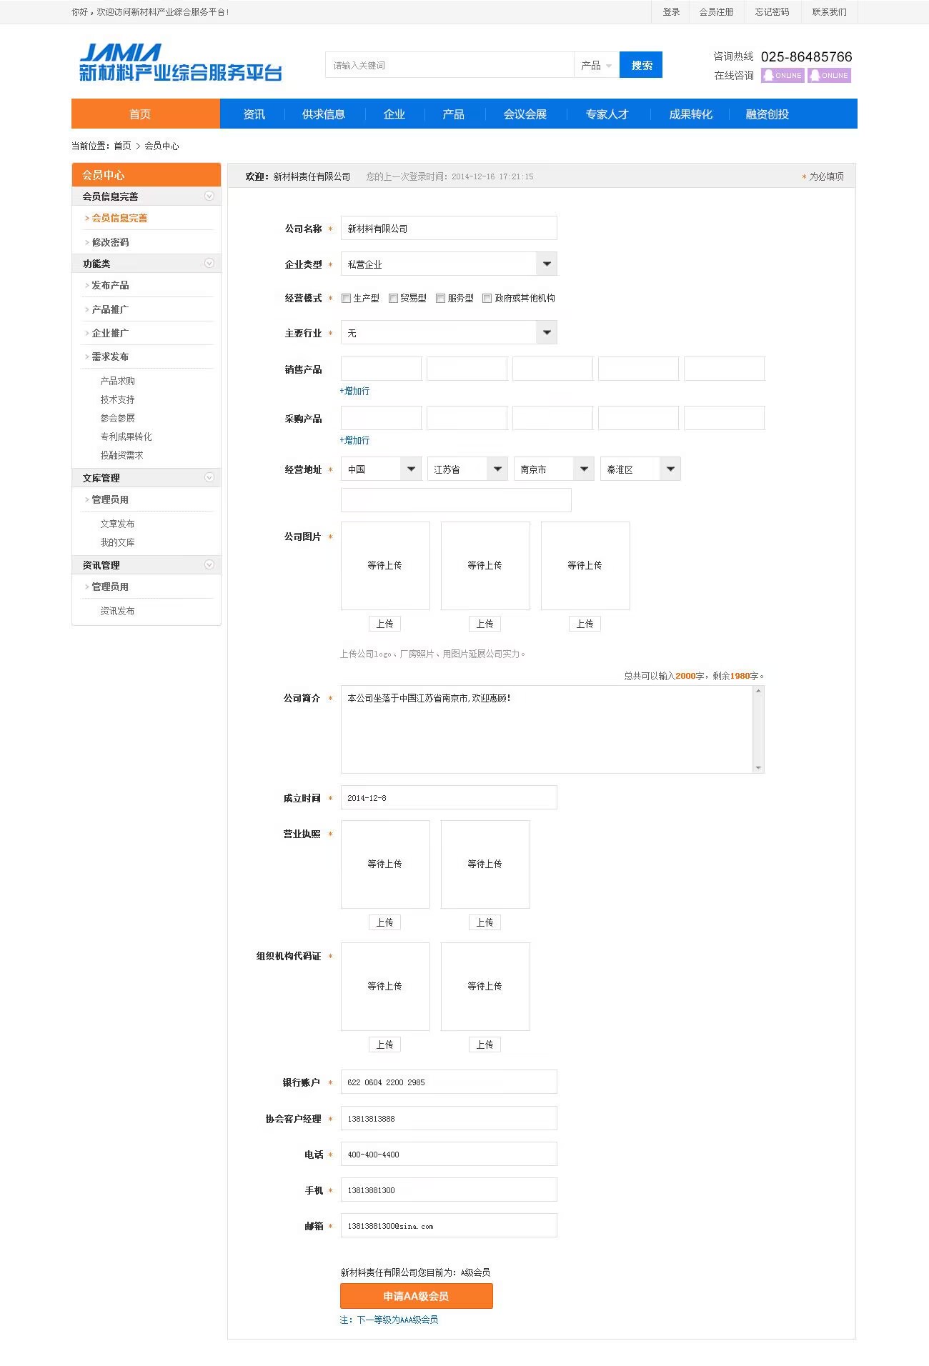Collapse the 资讯管理 section circle arrow icon

pos(209,564)
